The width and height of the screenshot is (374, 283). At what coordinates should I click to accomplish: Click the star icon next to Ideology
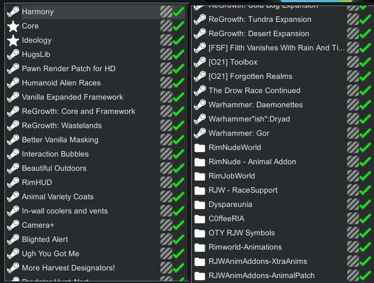click(13, 41)
